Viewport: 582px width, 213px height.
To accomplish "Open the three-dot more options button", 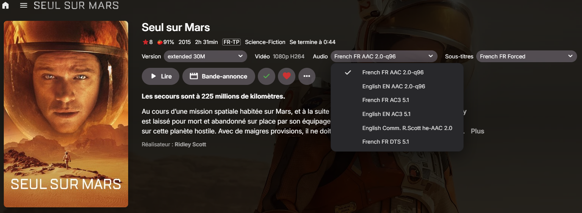I will 307,76.
